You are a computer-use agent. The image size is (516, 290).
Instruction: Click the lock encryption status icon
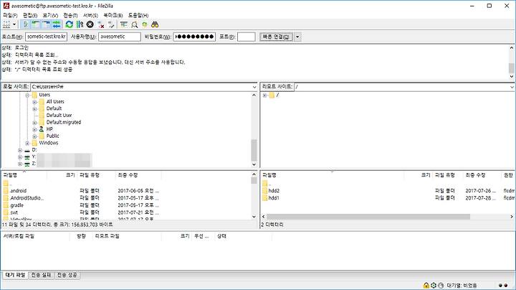point(426,286)
